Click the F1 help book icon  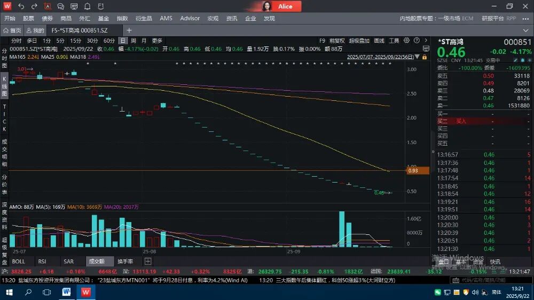click(x=100, y=6)
